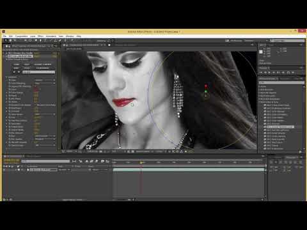Open Composition Mini-Flowchart in timeline
Screen dimensions: 307x230
click(x=74, y=161)
